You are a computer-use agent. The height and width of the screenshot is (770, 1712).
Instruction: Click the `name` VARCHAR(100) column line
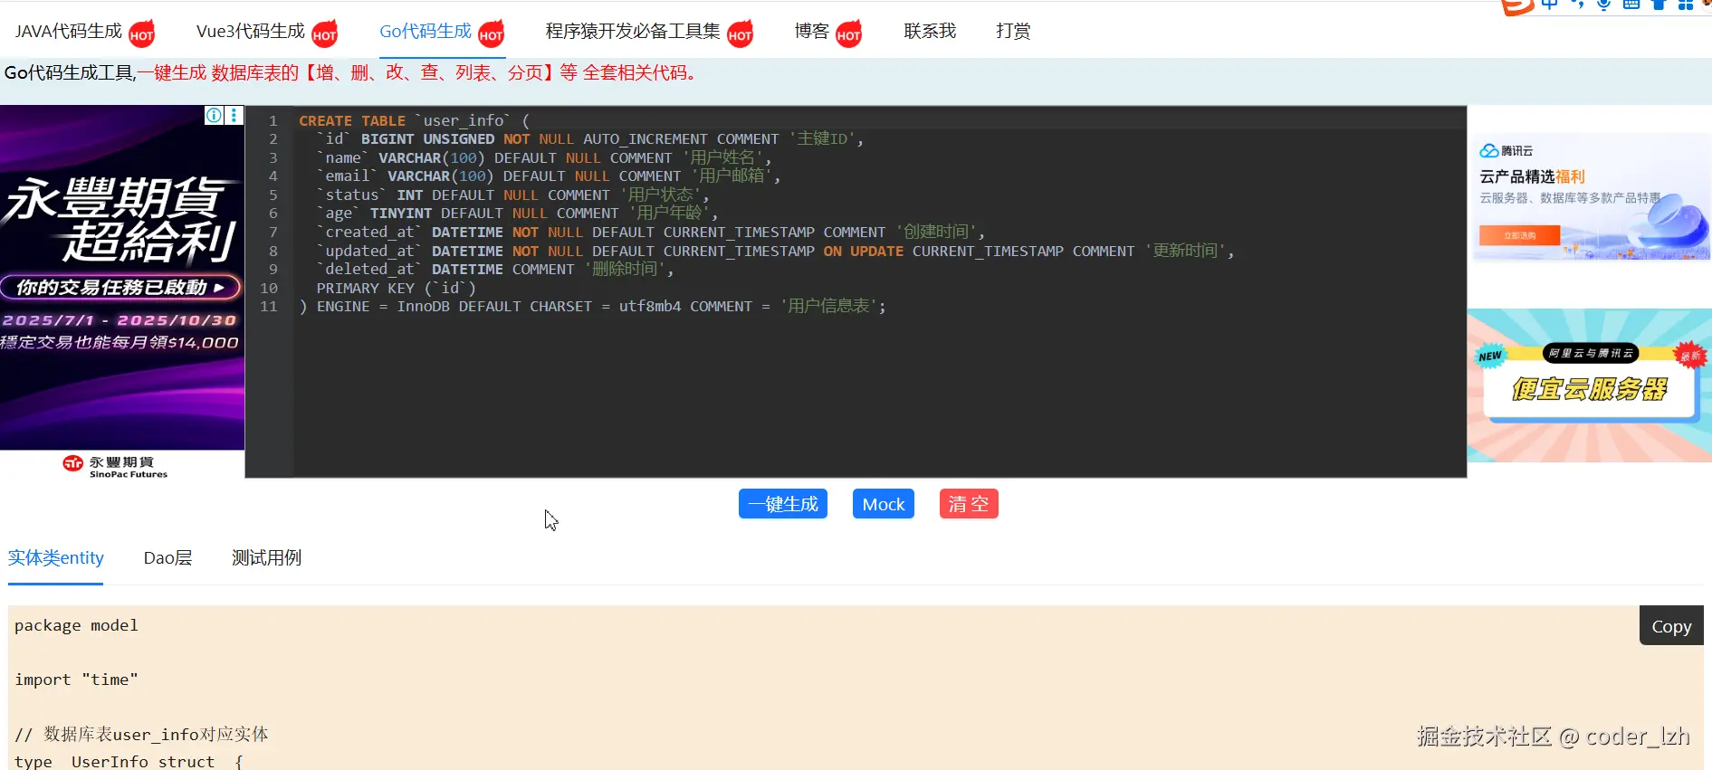click(x=544, y=157)
